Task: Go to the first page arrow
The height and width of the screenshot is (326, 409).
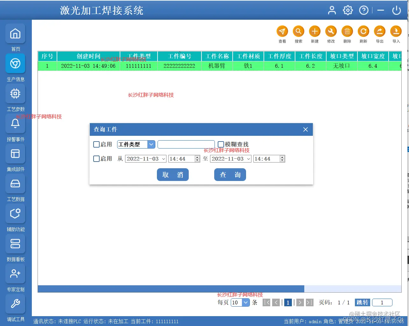Action: (267, 302)
